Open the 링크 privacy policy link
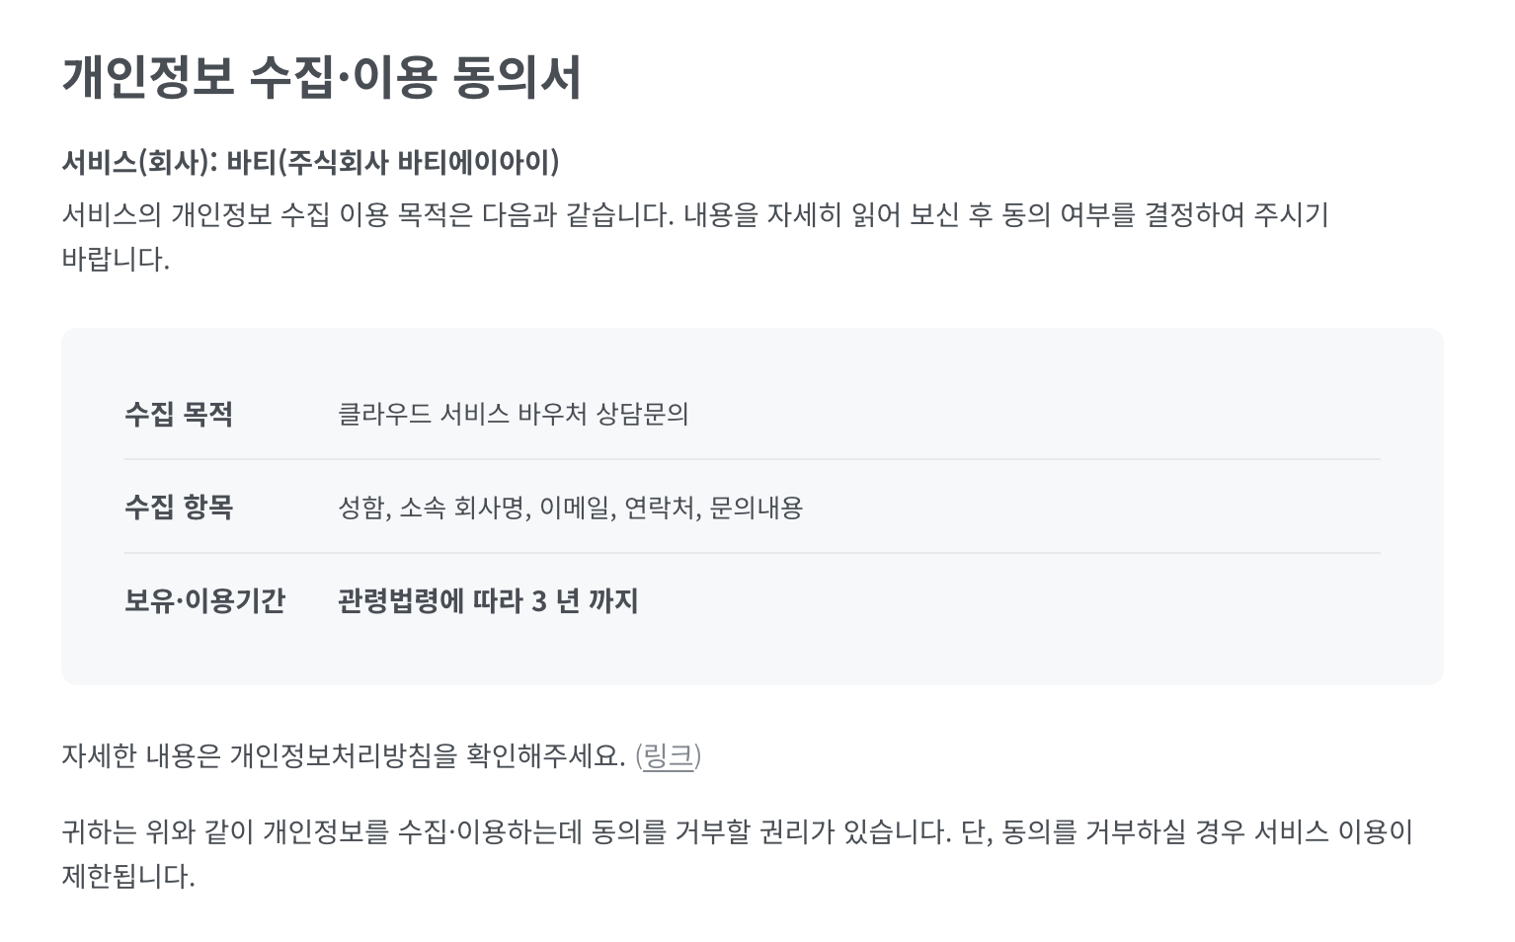 tap(668, 756)
